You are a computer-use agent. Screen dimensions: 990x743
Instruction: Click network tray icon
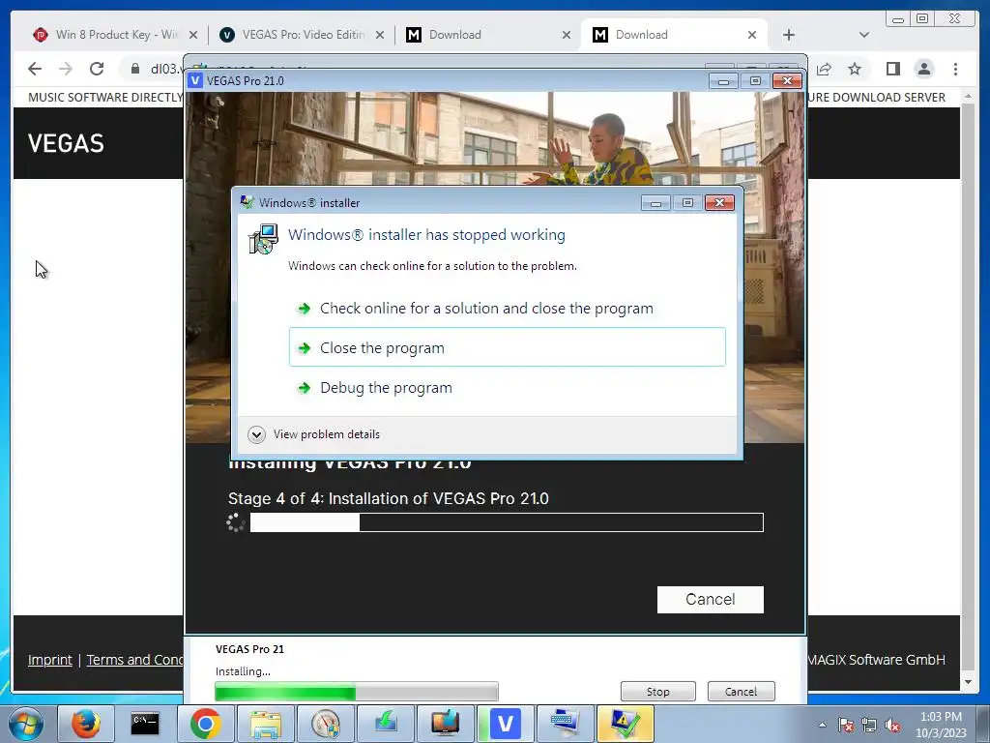click(x=869, y=725)
